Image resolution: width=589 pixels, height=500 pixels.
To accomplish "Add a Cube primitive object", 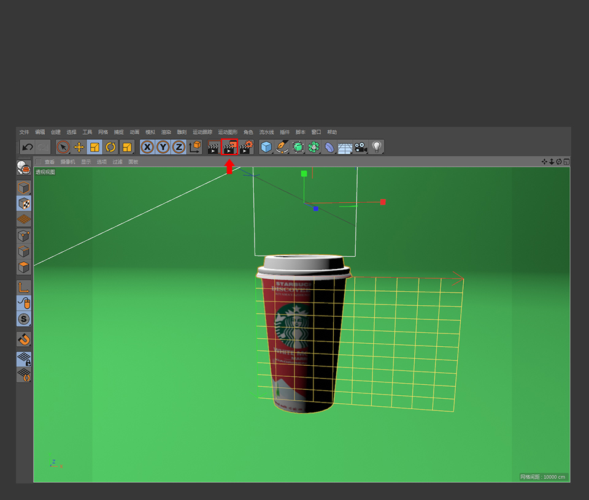I will click(266, 147).
